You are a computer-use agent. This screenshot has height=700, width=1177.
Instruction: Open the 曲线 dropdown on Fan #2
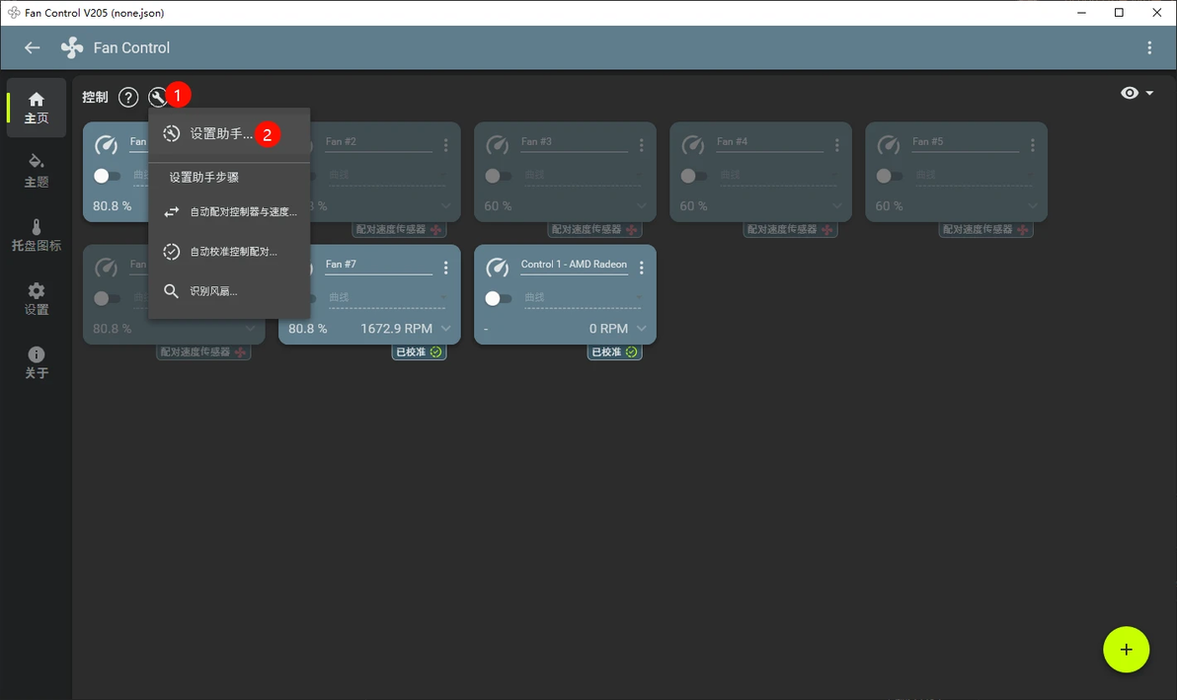pyautogui.click(x=386, y=176)
